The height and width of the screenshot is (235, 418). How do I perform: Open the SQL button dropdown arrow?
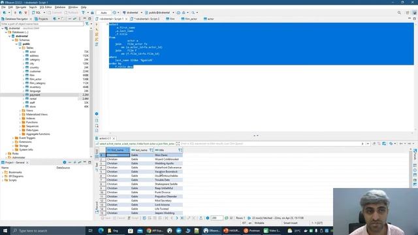(44, 12)
